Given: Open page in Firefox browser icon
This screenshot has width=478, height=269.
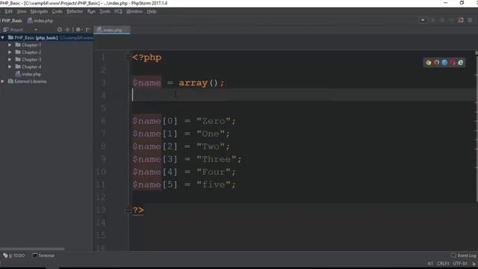Looking at the screenshot, I should (436, 63).
